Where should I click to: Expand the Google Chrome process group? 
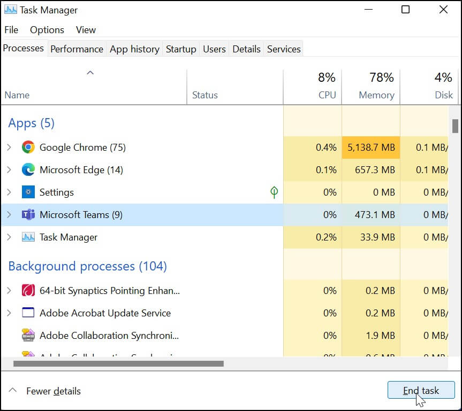pos(9,147)
